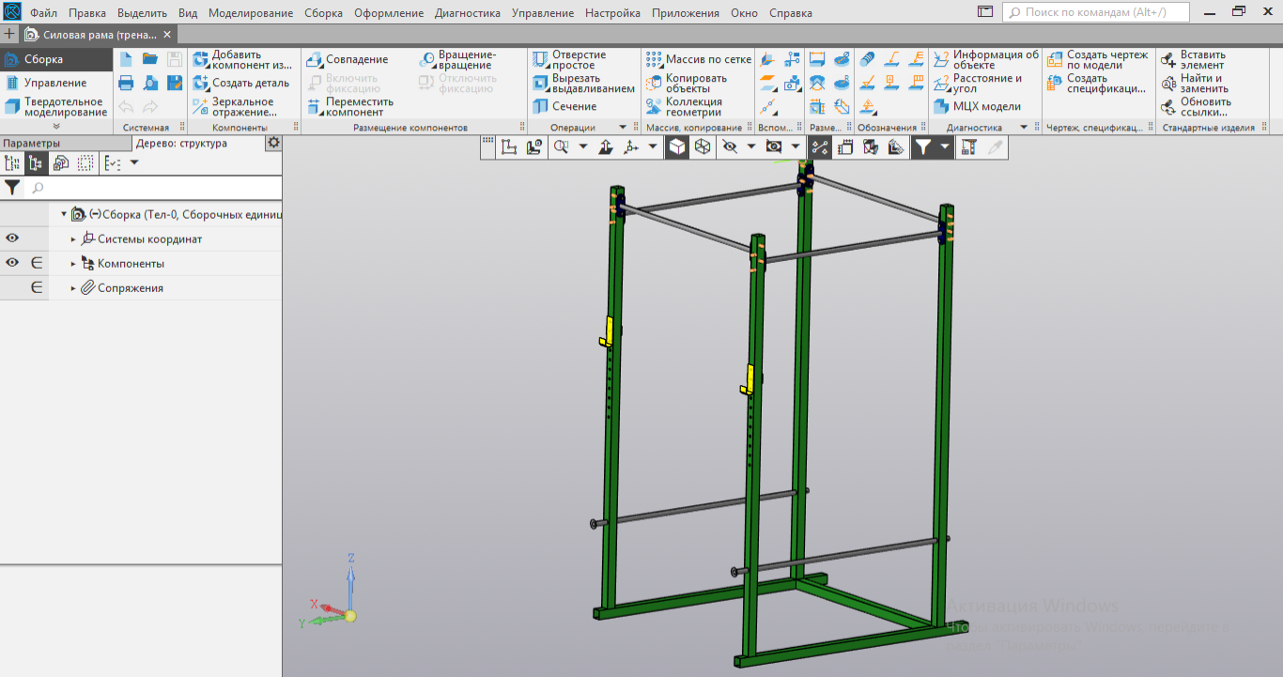Click Совпадение mate button
The image size is (1283, 677).
click(348, 59)
